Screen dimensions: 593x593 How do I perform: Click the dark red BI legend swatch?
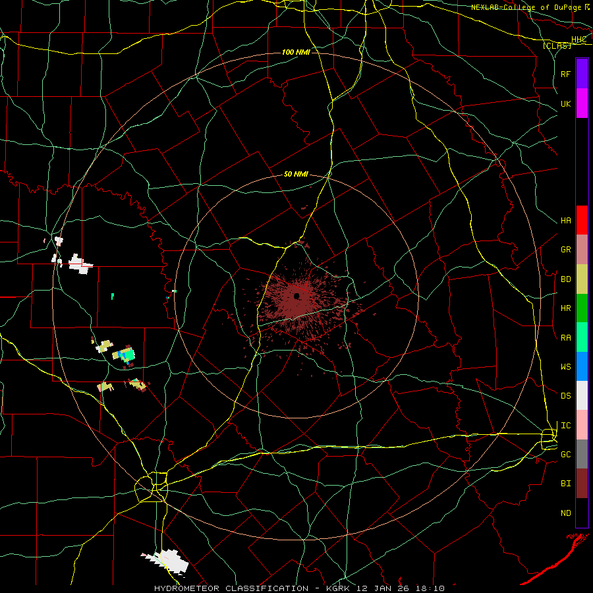point(582,484)
